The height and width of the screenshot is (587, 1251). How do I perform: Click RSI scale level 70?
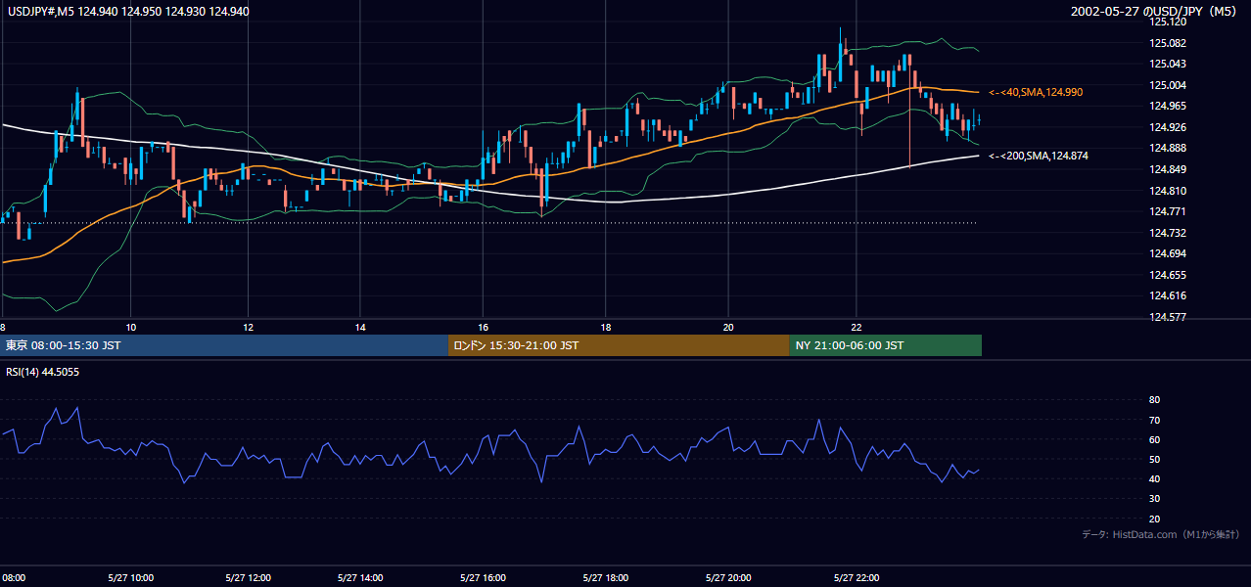(x=1154, y=420)
